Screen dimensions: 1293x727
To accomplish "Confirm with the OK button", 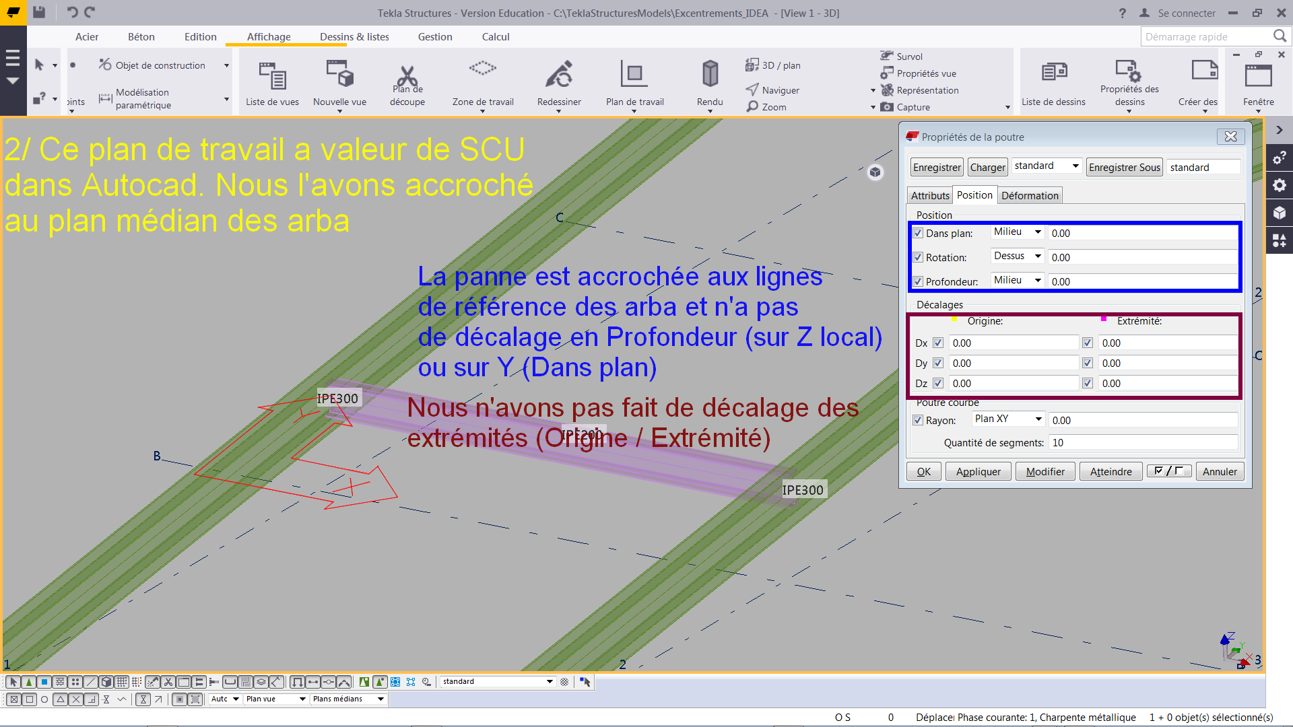I will tap(924, 472).
